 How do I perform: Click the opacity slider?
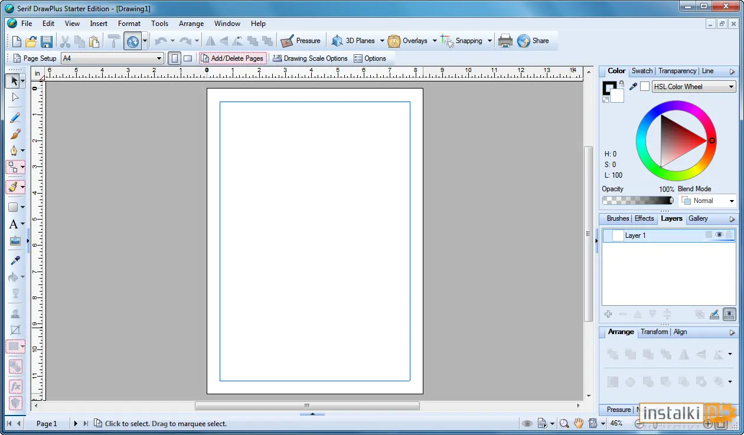[638, 201]
